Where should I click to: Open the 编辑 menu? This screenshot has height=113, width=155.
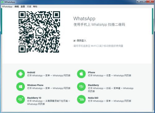click(16, 7)
